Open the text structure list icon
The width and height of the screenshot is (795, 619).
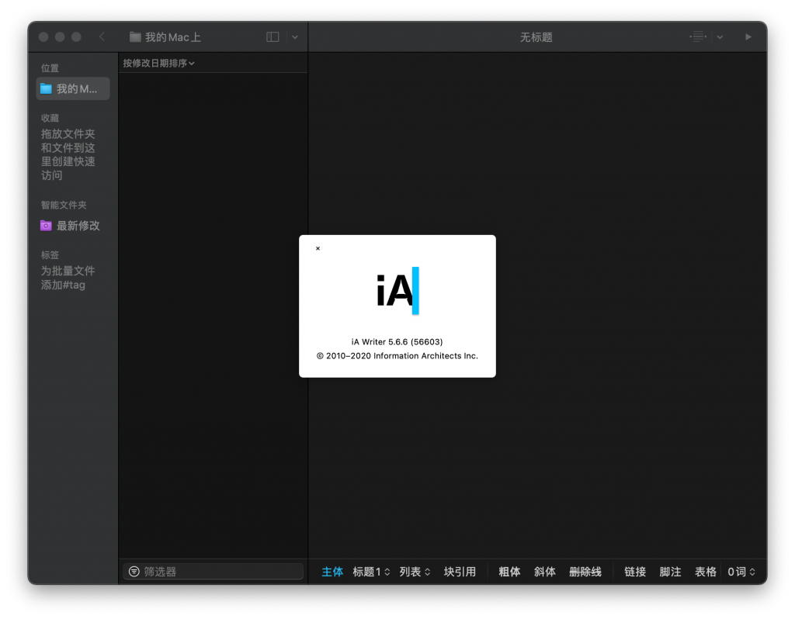tap(698, 36)
